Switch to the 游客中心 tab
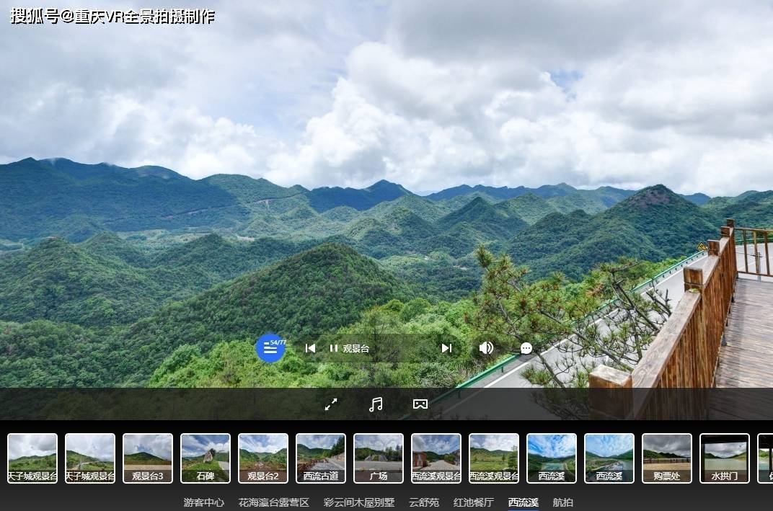This screenshot has width=773, height=511. (204, 502)
